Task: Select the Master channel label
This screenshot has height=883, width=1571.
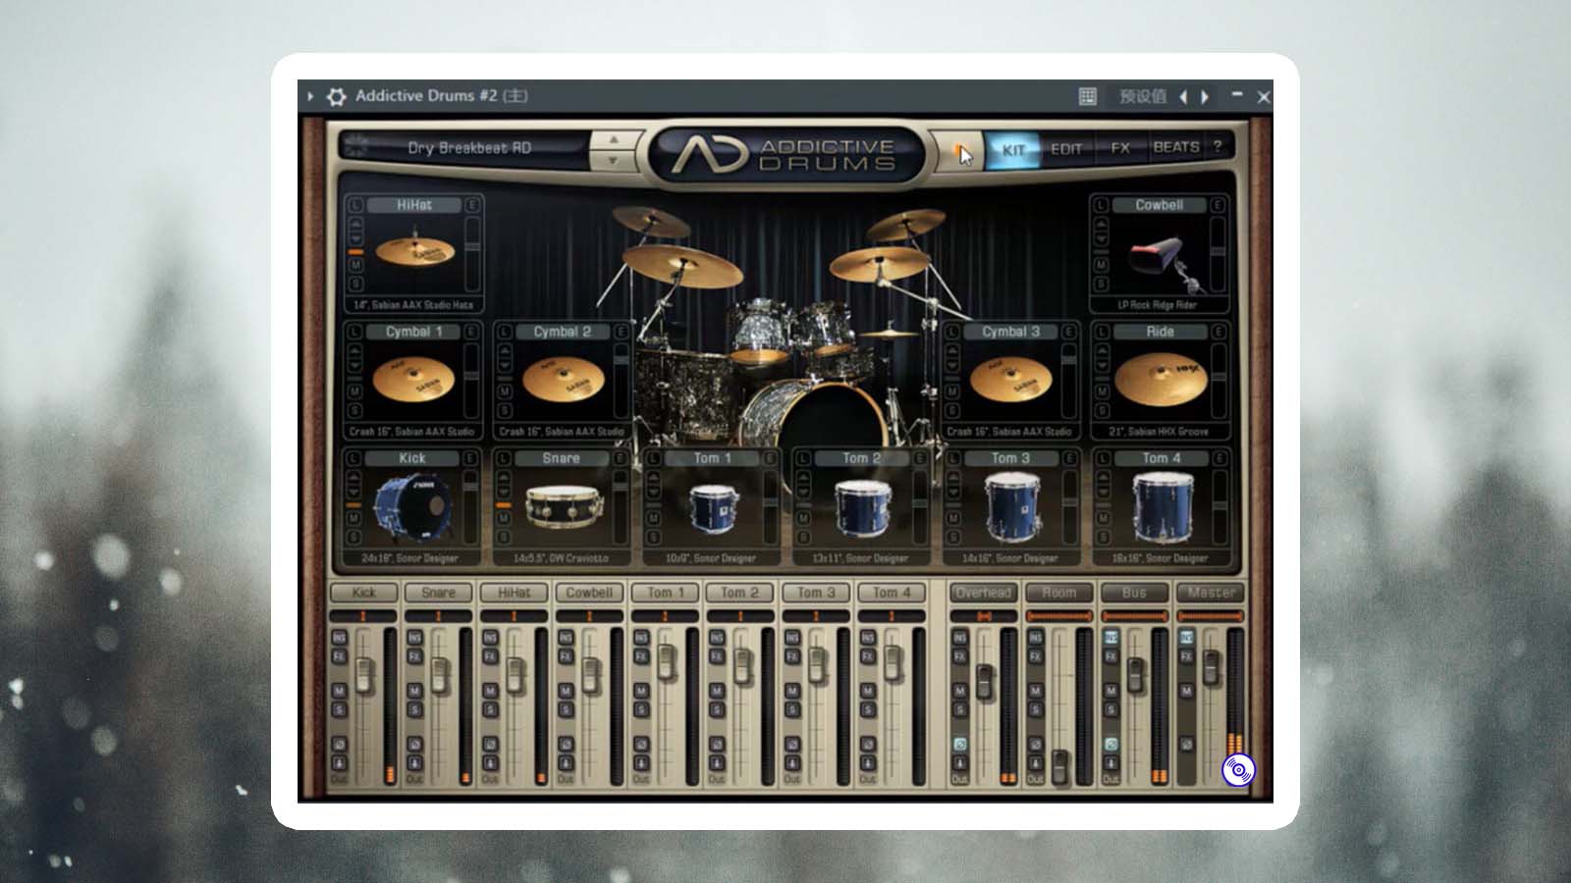Action: [x=1211, y=593]
